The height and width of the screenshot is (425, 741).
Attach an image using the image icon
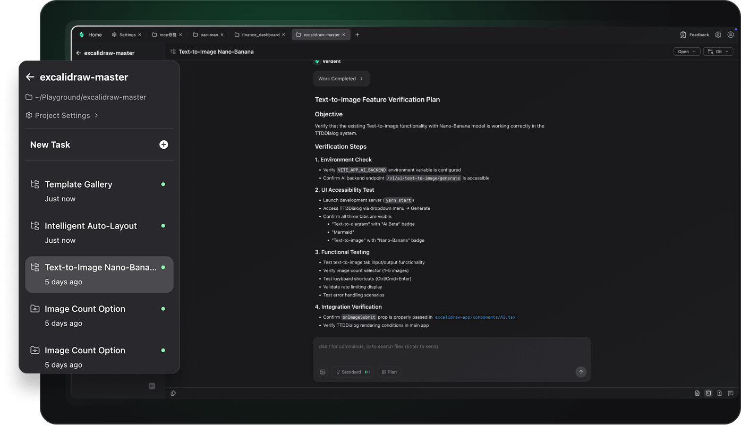click(322, 372)
